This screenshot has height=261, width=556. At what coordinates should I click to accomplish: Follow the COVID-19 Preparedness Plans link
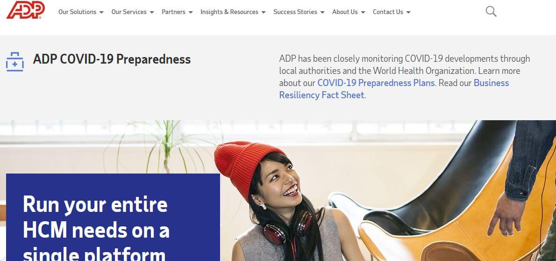tap(376, 83)
